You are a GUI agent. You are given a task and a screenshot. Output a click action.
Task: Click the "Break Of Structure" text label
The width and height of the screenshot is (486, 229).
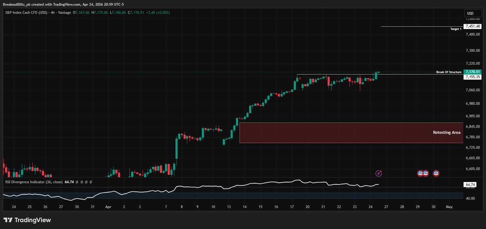[449, 72]
